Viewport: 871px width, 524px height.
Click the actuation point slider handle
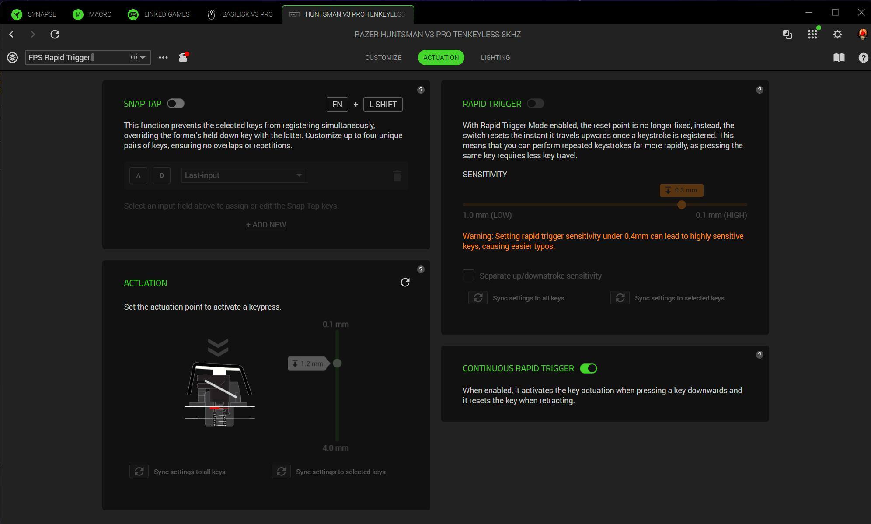(x=337, y=363)
